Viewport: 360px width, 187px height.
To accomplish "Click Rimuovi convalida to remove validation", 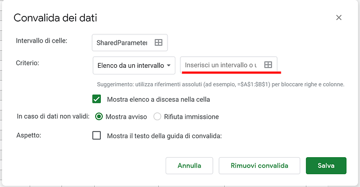I will (x=259, y=165).
